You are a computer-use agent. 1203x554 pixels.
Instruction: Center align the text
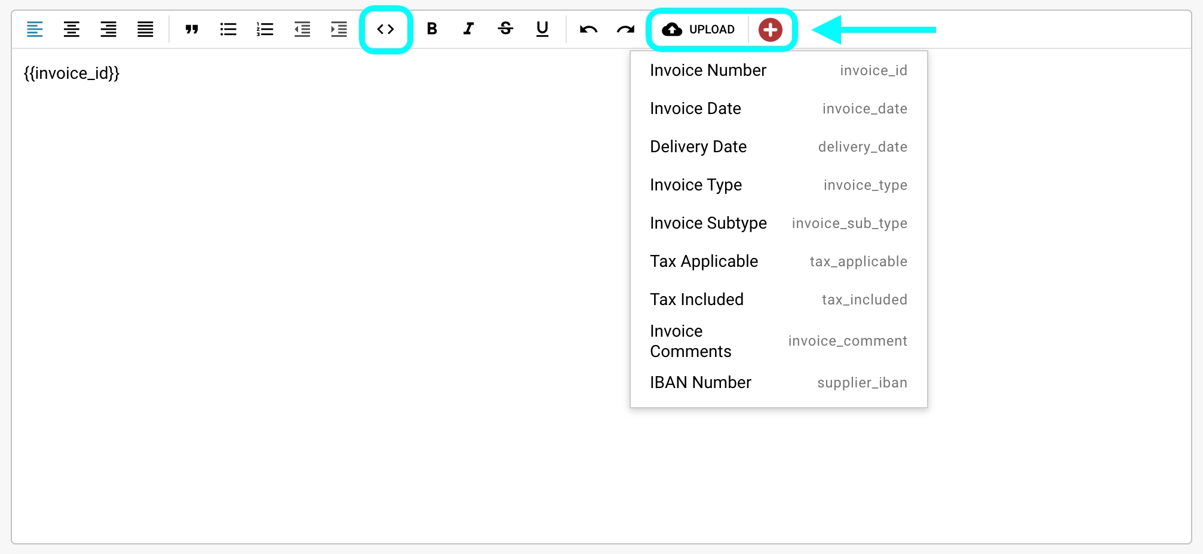coord(72,29)
